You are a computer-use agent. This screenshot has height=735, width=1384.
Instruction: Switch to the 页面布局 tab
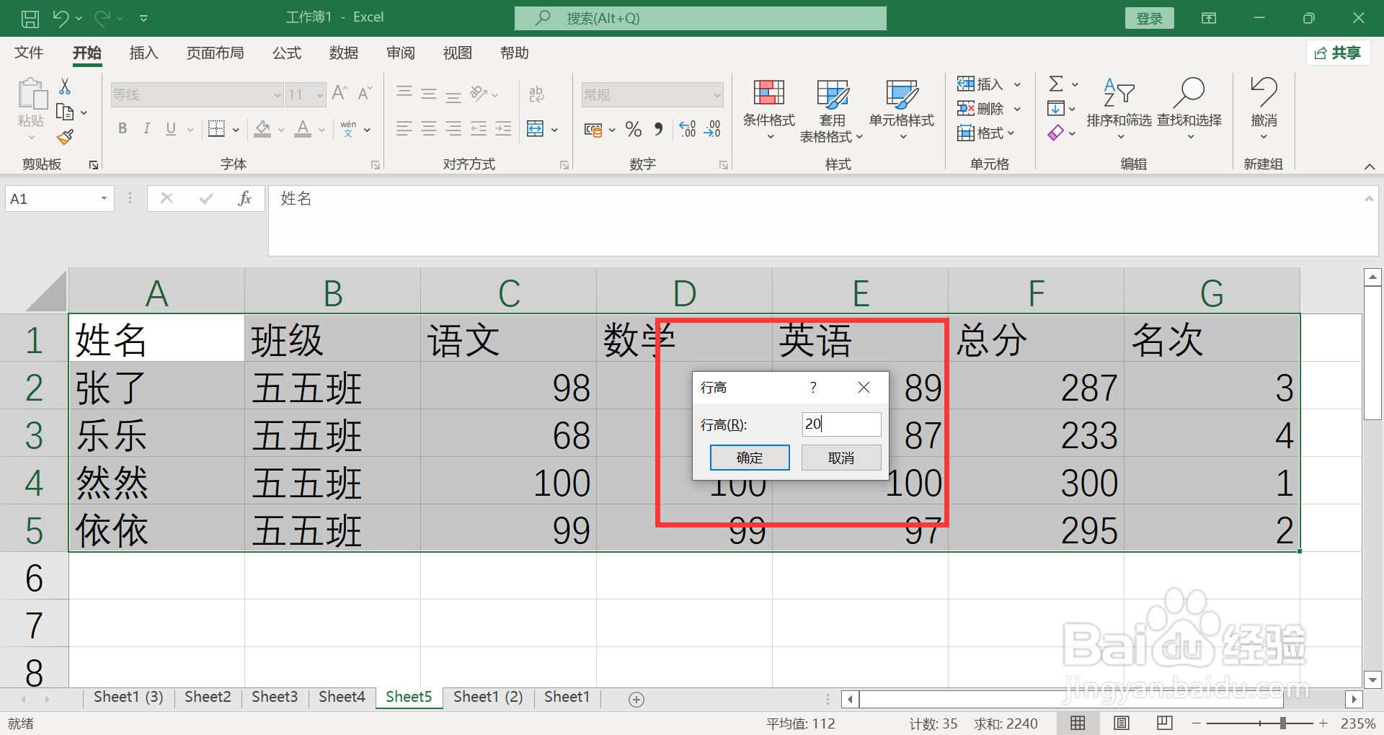215,53
